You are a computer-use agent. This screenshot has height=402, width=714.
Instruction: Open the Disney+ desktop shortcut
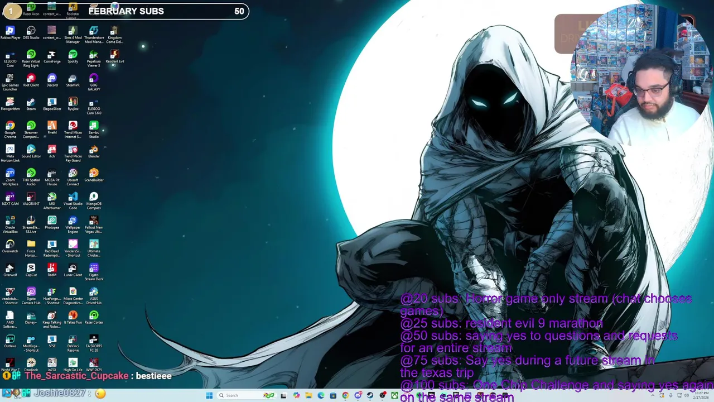(x=31, y=318)
